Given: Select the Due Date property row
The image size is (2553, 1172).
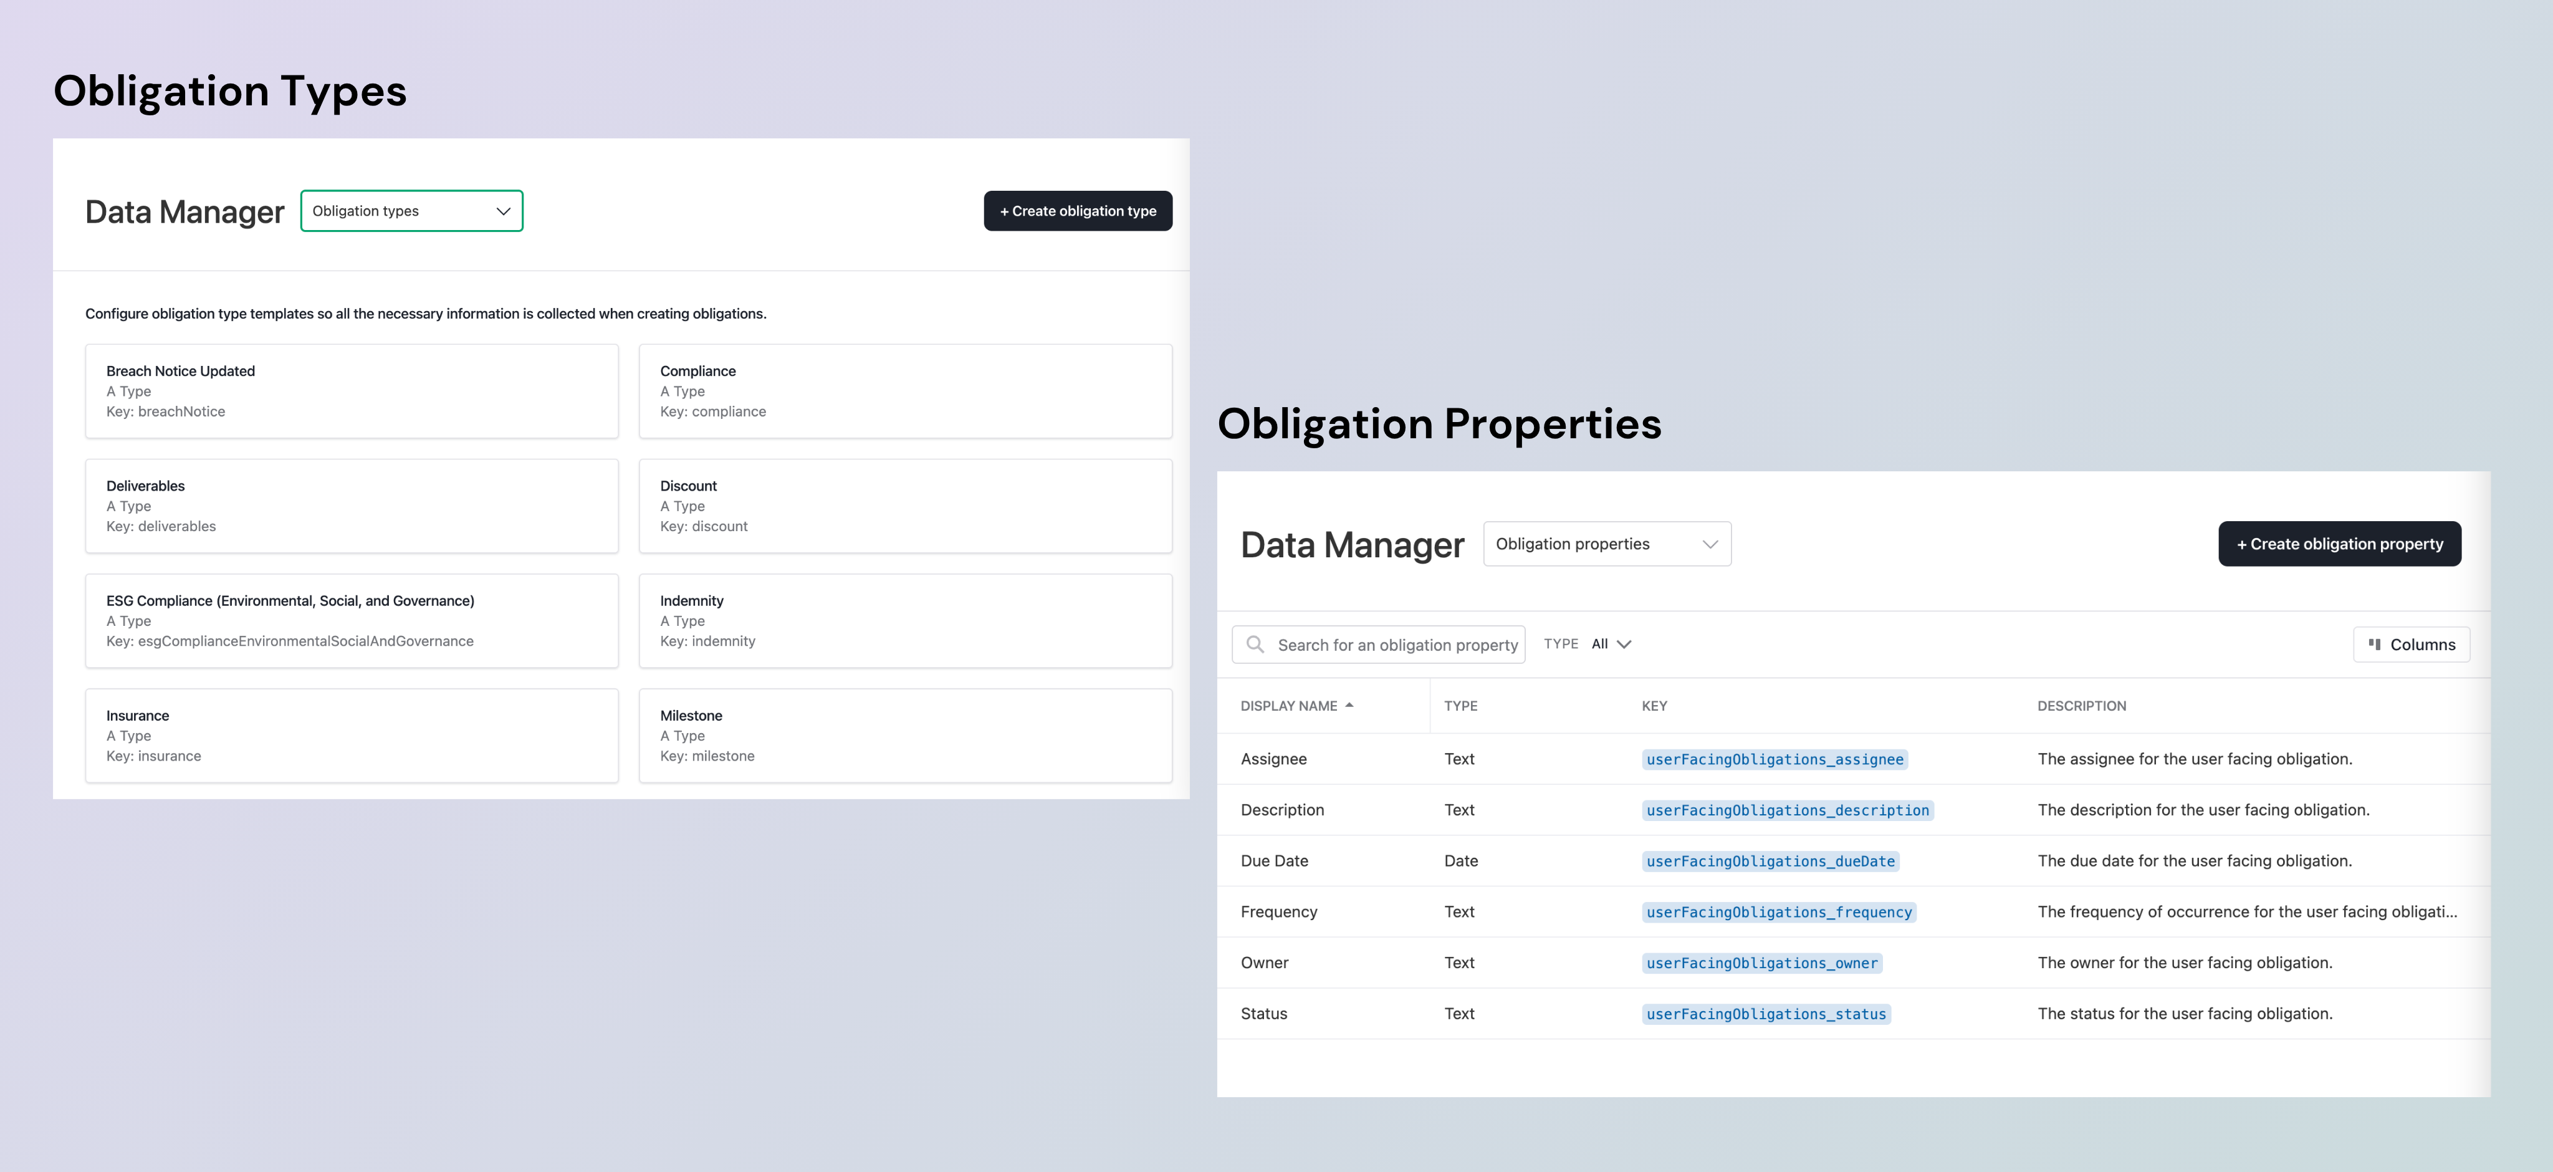Looking at the screenshot, I should 1853,861.
